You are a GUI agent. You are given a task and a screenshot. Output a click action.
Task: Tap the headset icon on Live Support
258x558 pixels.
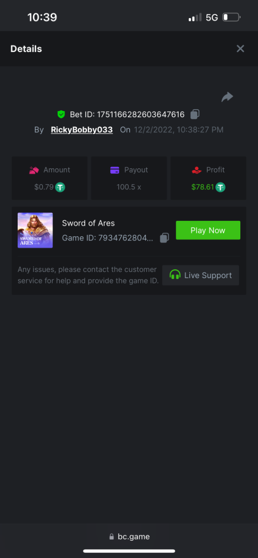(175, 275)
